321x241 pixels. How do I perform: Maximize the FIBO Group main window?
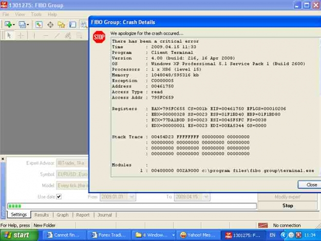pyautogui.click(x=307, y=5)
